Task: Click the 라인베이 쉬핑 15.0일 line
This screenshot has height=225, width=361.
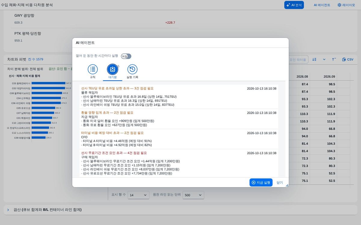Action: pos(128,105)
